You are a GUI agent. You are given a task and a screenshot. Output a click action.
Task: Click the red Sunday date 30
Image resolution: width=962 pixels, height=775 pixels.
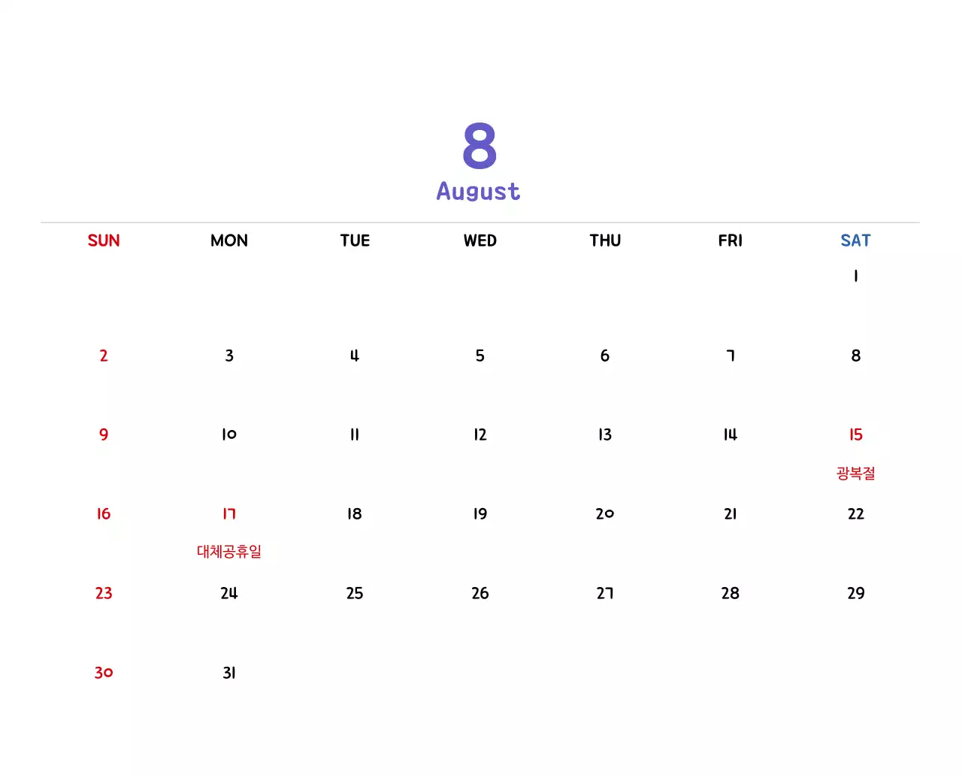[104, 673]
